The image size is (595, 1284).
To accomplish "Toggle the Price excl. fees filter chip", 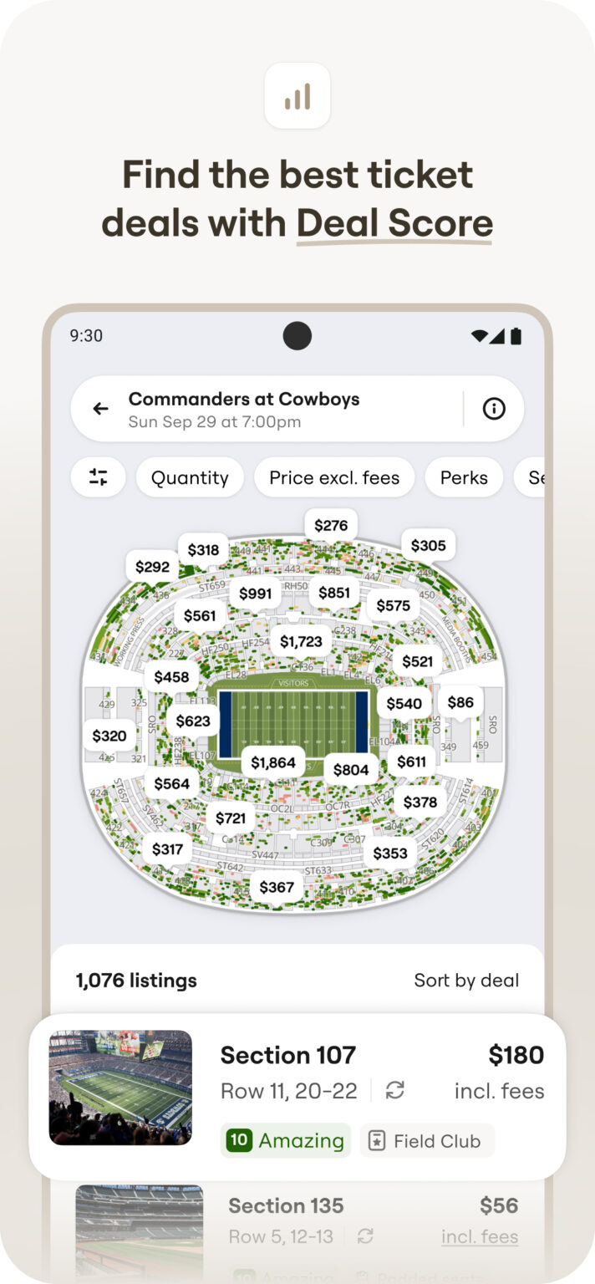I will (334, 477).
